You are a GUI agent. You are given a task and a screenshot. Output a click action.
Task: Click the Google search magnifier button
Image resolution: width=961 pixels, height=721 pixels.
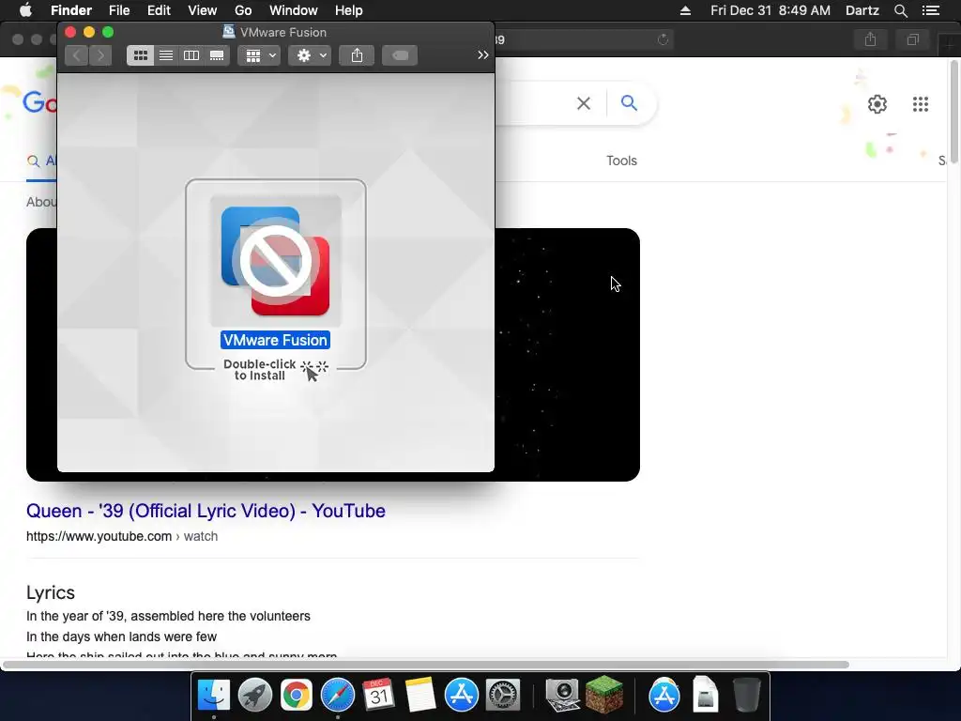click(629, 103)
